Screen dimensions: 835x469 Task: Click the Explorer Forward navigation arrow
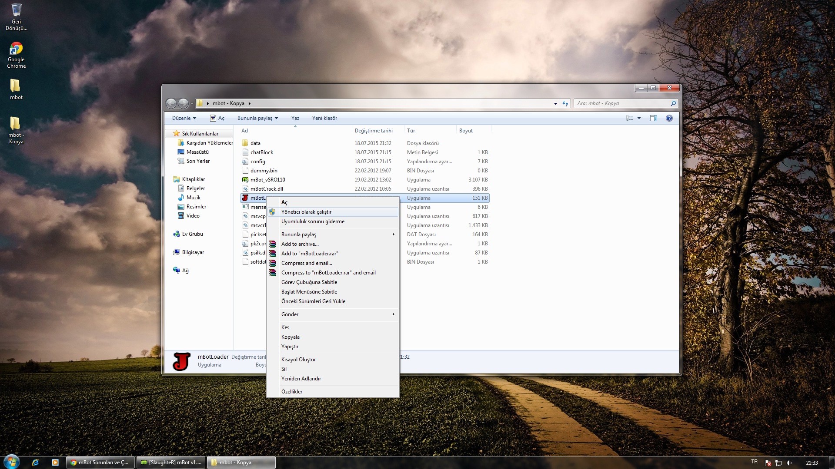click(183, 103)
